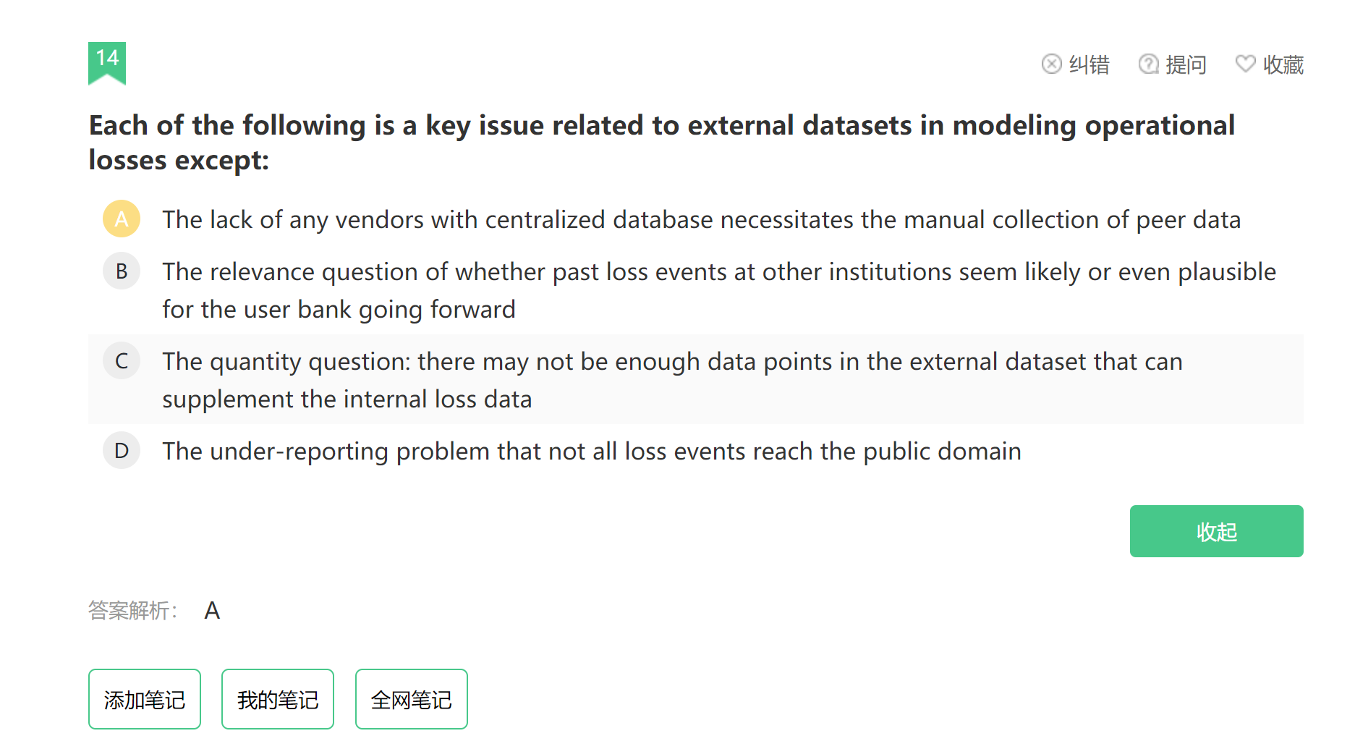1355x736 pixels.
Task: Select answer option B radio circle
Action: click(x=122, y=271)
